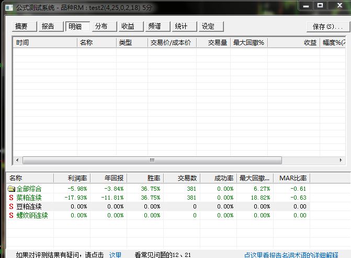
Task: Click the 这里 link about test results
Action: point(115,255)
